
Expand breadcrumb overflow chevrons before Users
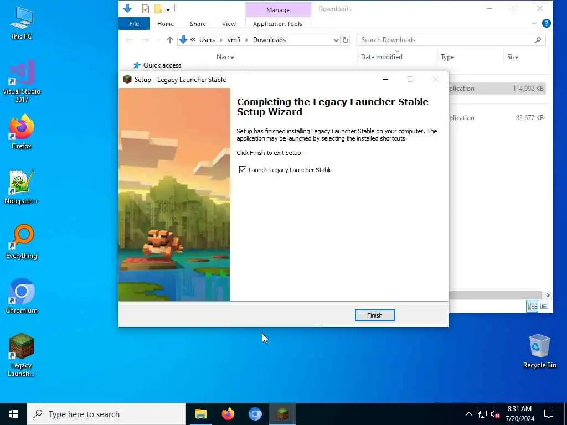193,40
